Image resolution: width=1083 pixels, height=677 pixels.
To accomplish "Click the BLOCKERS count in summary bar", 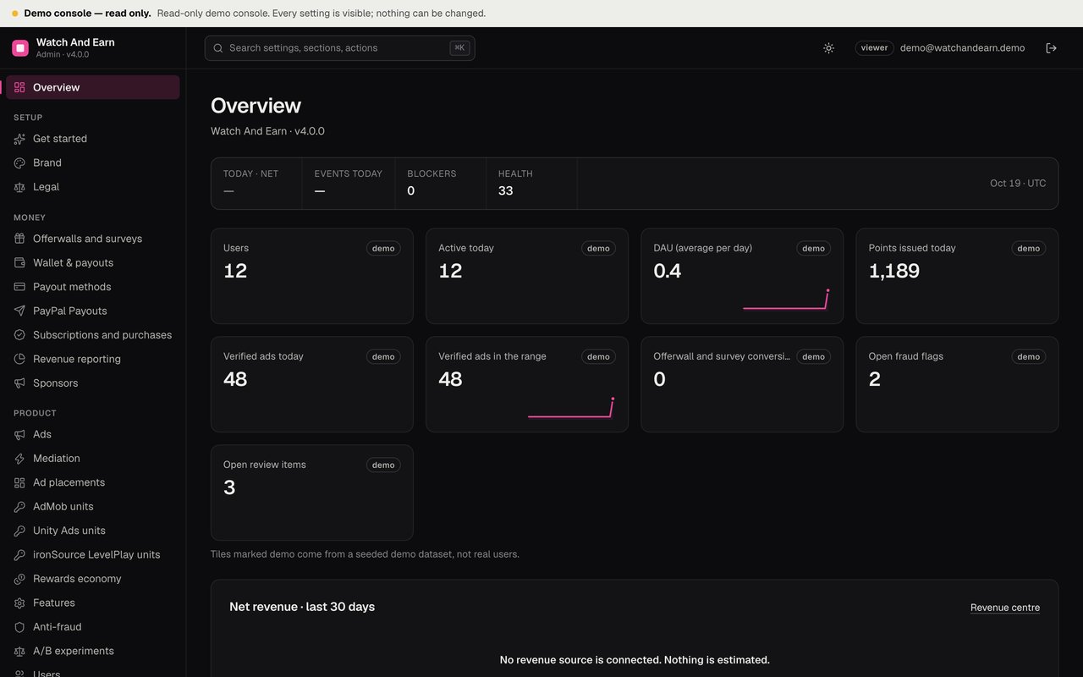I will (x=411, y=191).
